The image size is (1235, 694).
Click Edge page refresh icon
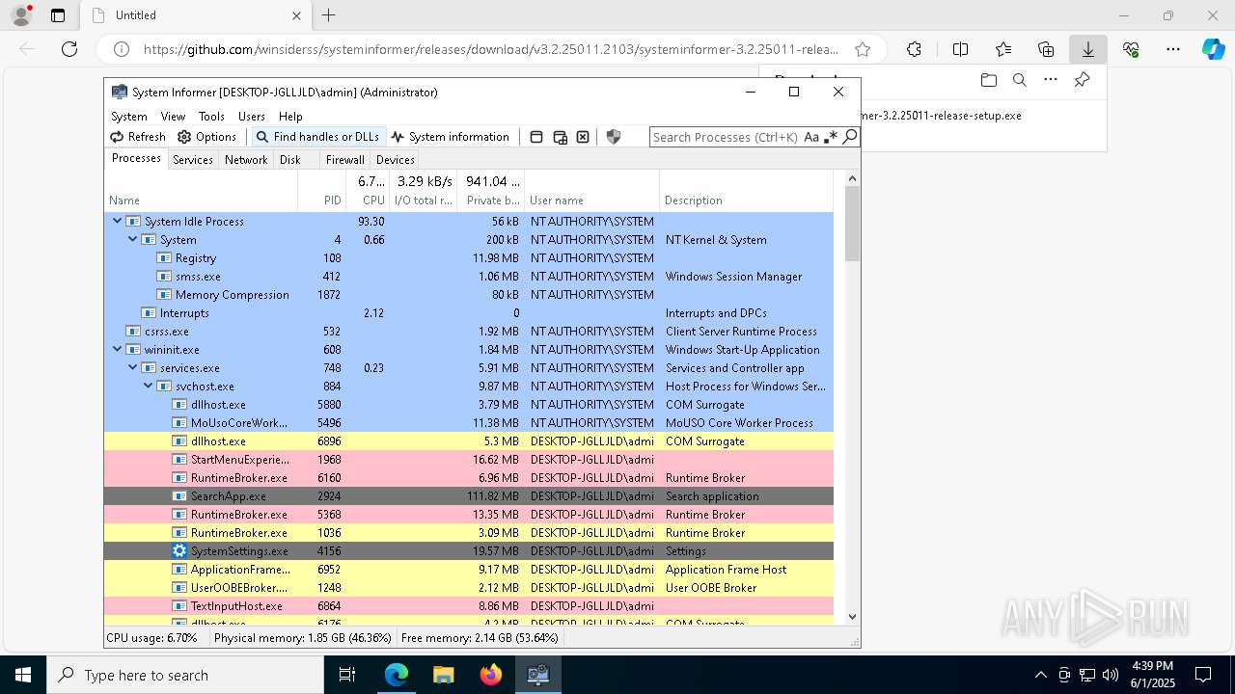(69, 49)
